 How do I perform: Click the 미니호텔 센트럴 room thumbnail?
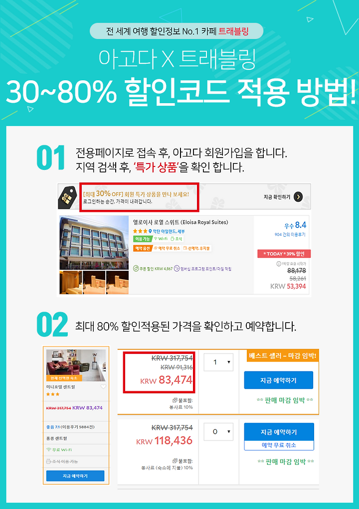[76, 365]
